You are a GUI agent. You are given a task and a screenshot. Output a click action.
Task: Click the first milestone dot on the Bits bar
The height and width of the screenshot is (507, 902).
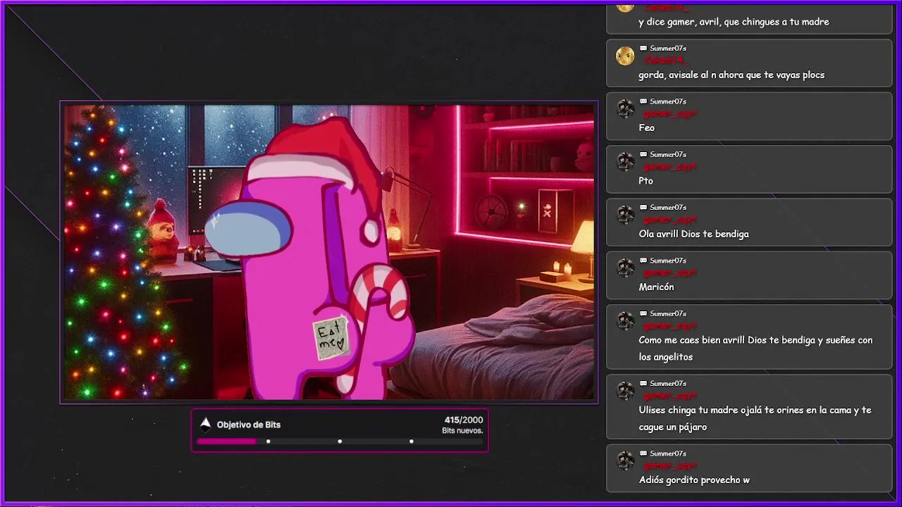[x=268, y=442]
